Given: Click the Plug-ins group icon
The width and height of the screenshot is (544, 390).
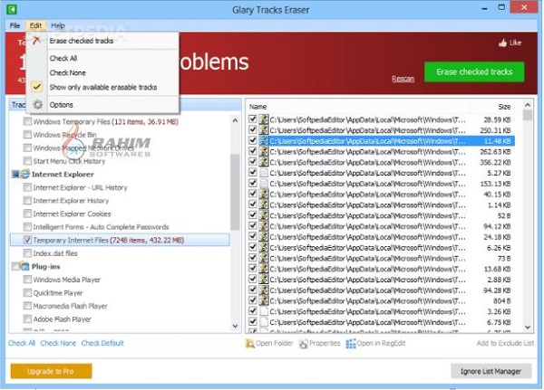Looking at the screenshot, I should point(24,266).
